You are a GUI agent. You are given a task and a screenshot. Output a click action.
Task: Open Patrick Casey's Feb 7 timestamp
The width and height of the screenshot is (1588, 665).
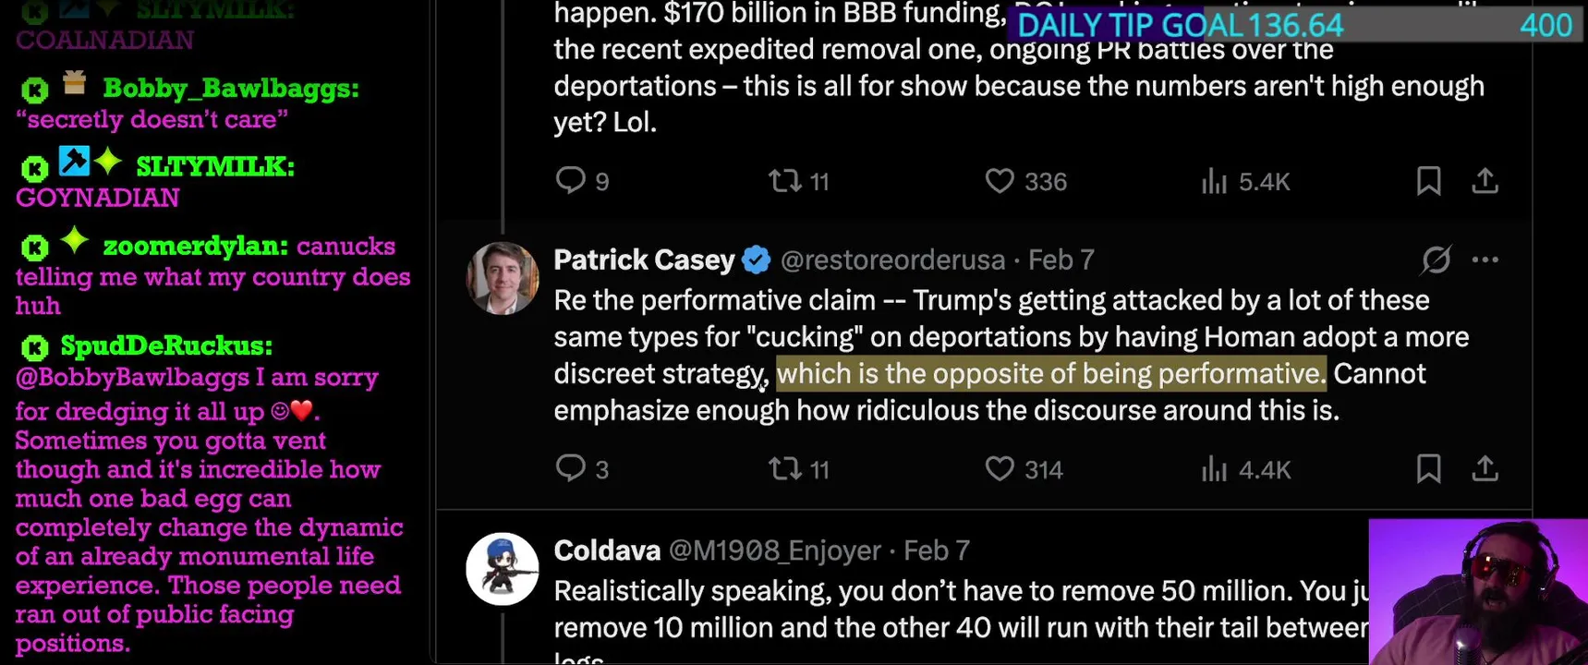coord(1061,260)
